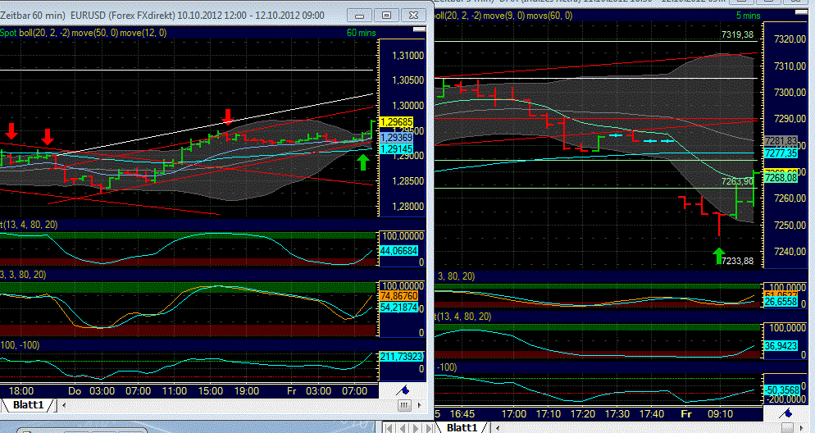The height and width of the screenshot is (433, 815).
Task: Click the yellow 1,29685 price tag
Action: tap(397, 122)
